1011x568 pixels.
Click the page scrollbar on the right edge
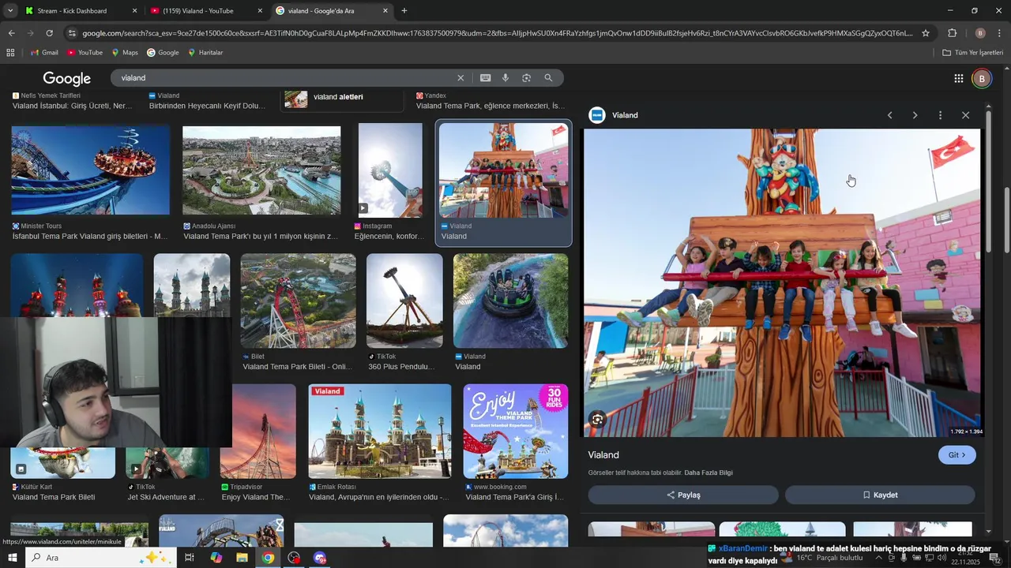click(x=1006, y=219)
